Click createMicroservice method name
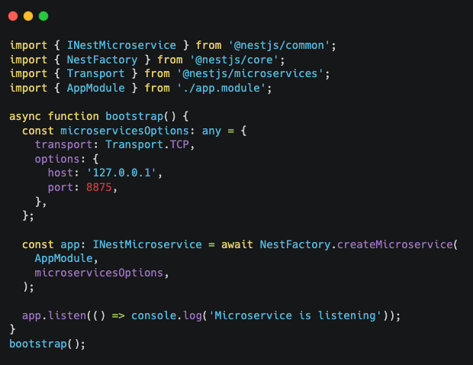This screenshot has width=473, height=365. (395, 244)
